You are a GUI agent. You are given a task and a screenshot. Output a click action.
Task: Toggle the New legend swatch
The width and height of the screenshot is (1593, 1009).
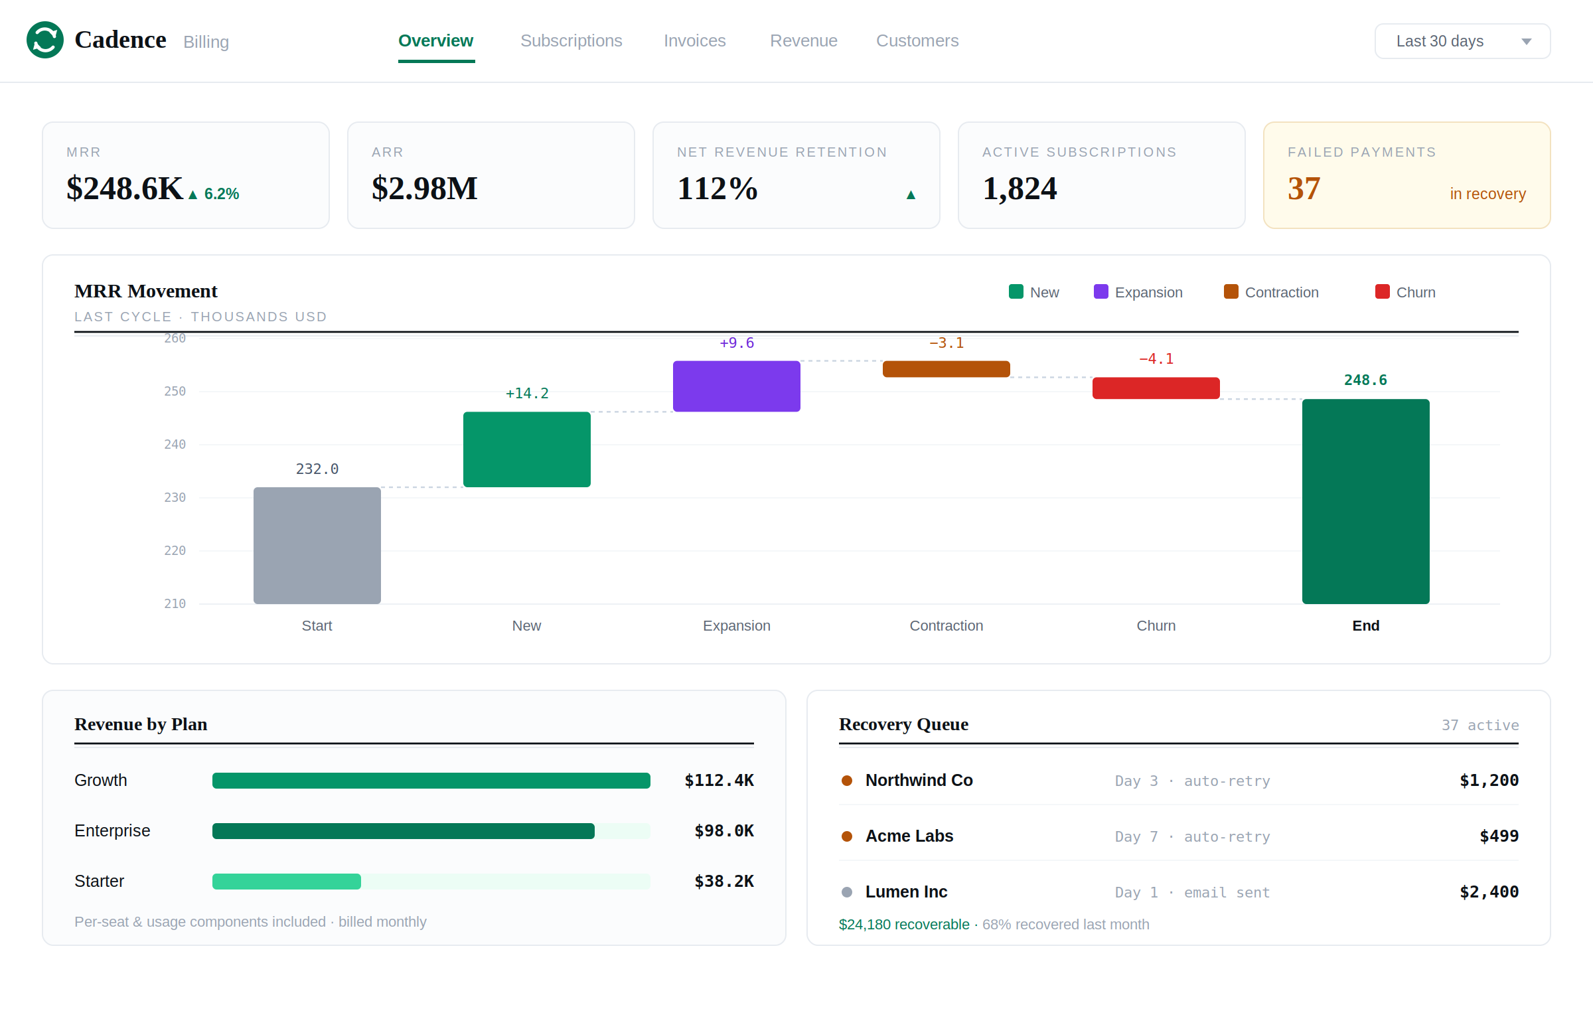coord(1016,291)
